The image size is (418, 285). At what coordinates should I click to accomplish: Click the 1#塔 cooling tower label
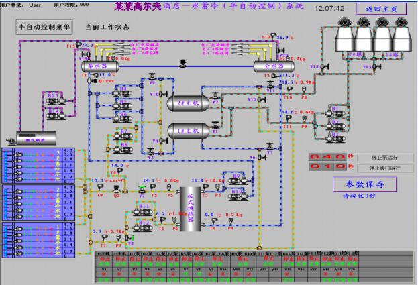point(392,54)
